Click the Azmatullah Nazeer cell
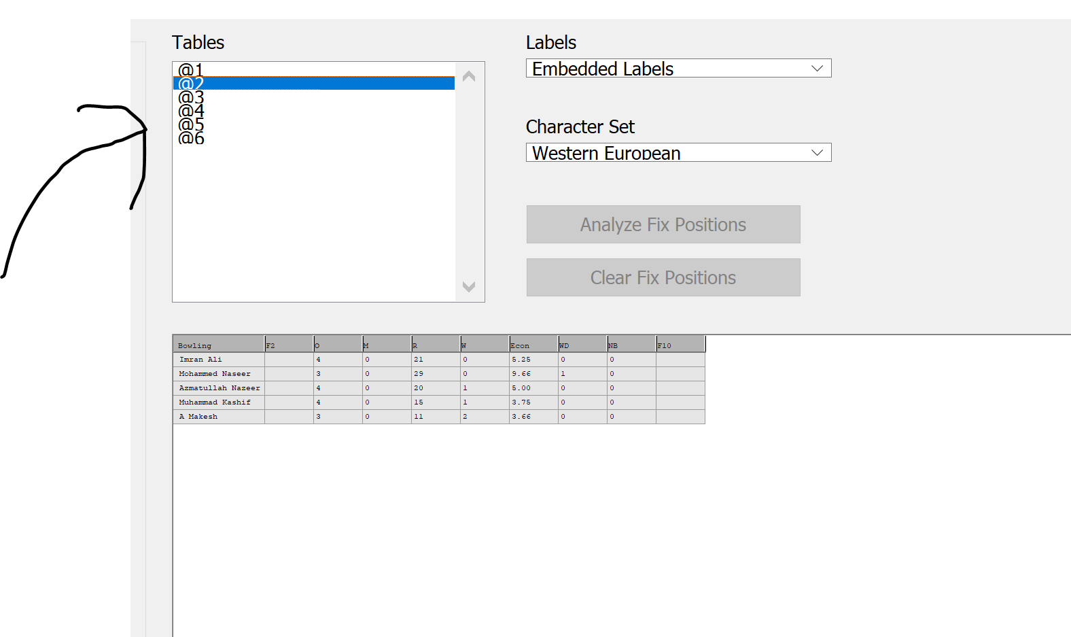The width and height of the screenshot is (1071, 637). pyautogui.click(x=219, y=388)
